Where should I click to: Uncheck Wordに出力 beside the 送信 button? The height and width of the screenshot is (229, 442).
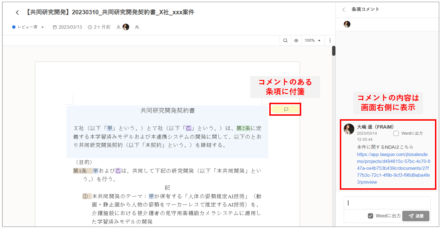(x=370, y=216)
